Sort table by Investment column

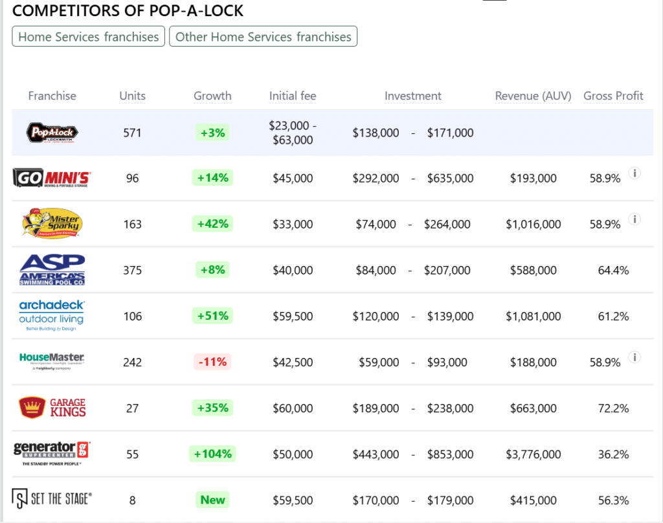(x=412, y=96)
